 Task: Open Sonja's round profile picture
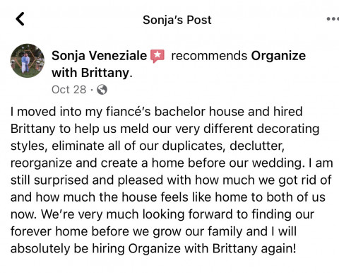click(28, 61)
